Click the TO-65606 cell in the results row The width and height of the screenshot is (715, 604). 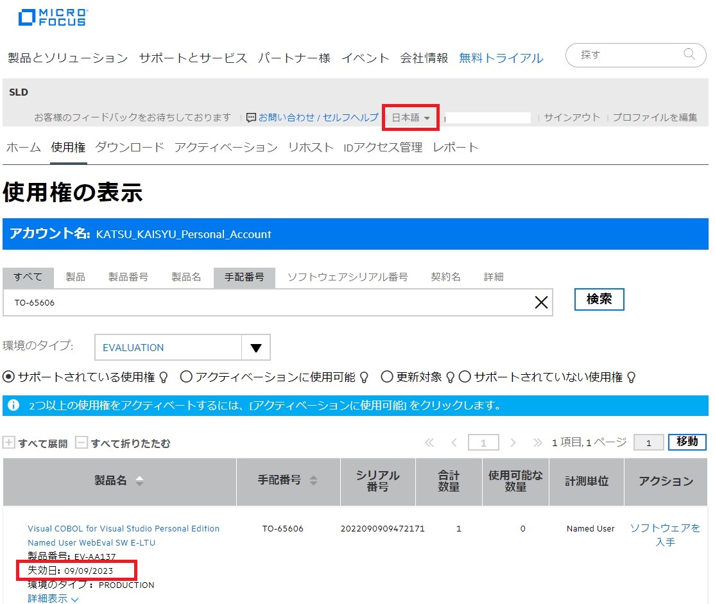click(282, 529)
